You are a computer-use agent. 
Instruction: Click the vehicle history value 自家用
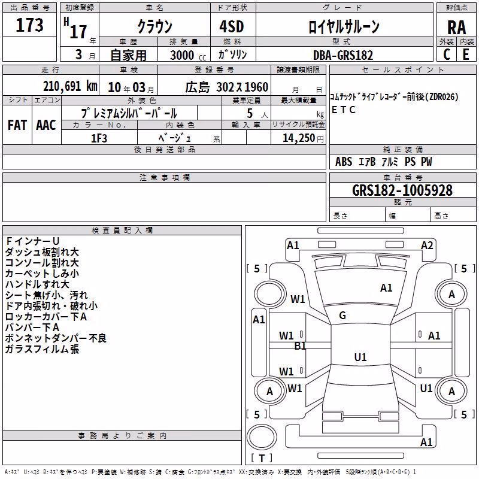(128, 55)
